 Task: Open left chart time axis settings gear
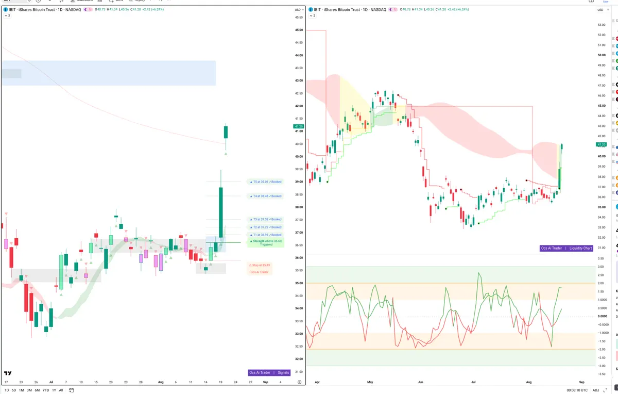[x=299, y=382]
